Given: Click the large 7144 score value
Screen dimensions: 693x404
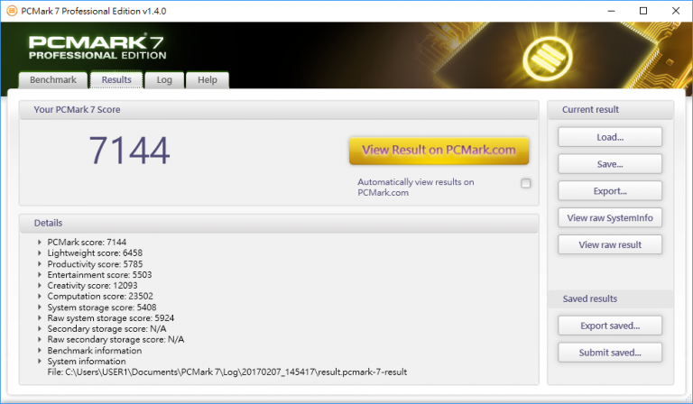Looking at the screenshot, I should pos(130,151).
